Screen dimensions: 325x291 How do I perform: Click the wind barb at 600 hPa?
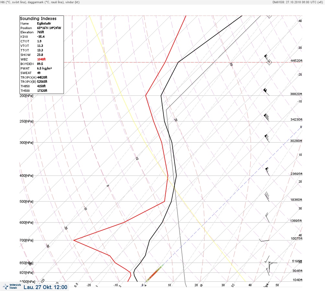[x=268, y=218]
